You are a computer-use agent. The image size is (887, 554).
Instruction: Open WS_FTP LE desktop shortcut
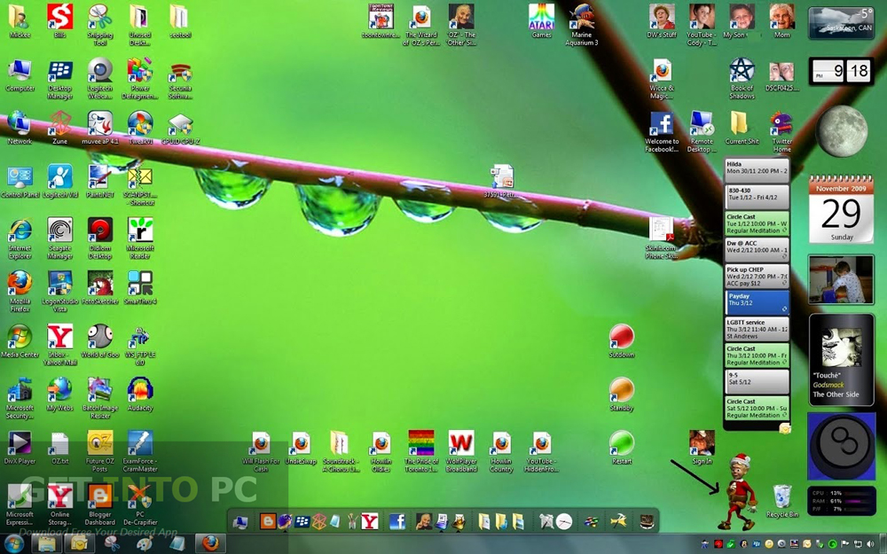pyautogui.click(x=140, y=345)
